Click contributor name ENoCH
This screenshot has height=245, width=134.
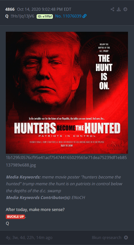point(78,197)
